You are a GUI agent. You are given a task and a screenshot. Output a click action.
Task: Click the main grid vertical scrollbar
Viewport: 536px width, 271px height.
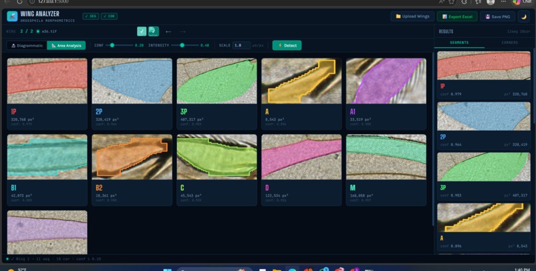pyautogui.click(x=433, y=138)
